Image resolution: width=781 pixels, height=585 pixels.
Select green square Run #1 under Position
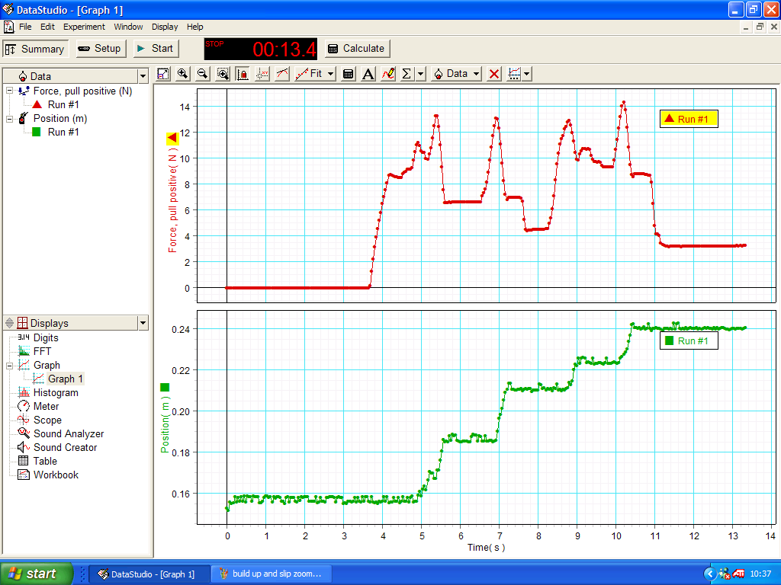[x=63, y=132]
